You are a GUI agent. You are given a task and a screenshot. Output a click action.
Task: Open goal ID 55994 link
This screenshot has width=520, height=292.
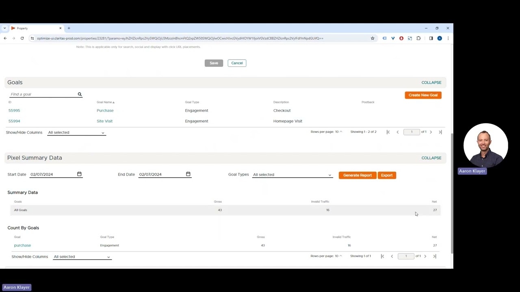pos(14,121)
